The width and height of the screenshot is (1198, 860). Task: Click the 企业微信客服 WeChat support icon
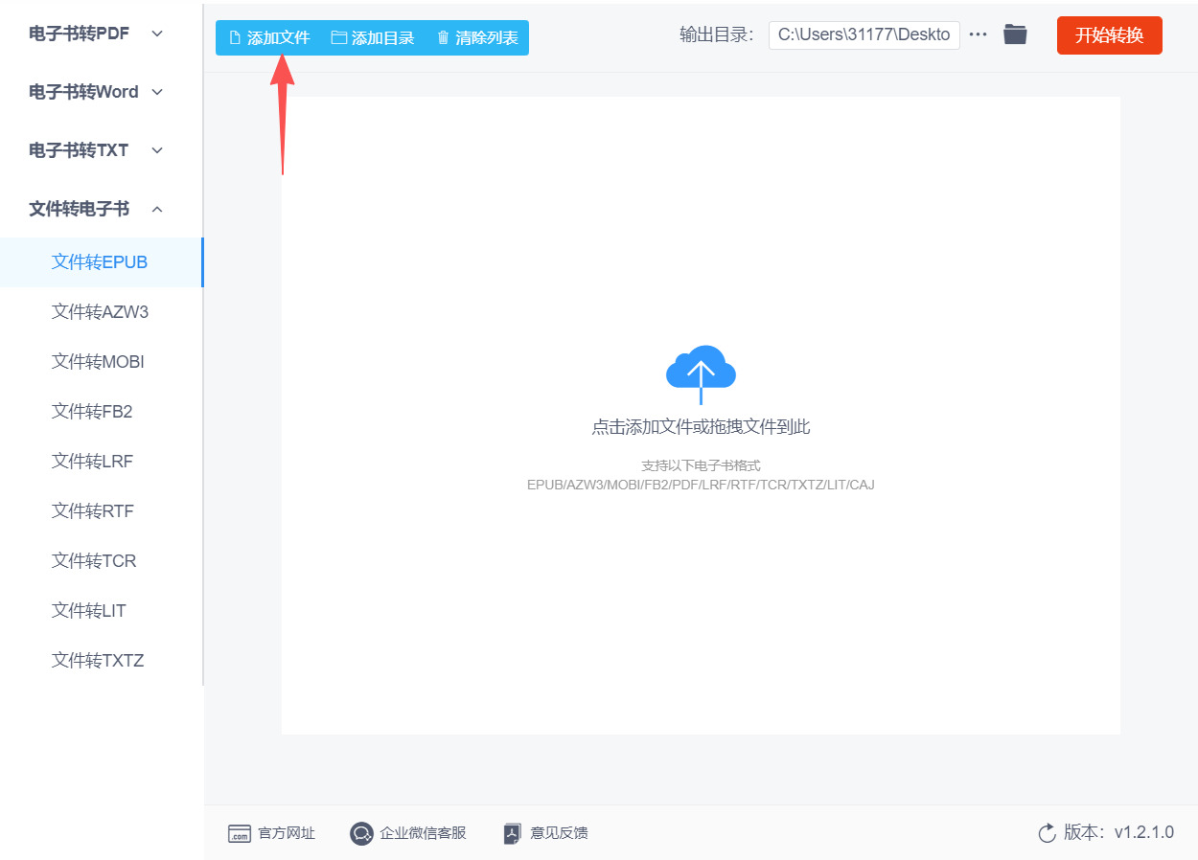click(360, 833)
